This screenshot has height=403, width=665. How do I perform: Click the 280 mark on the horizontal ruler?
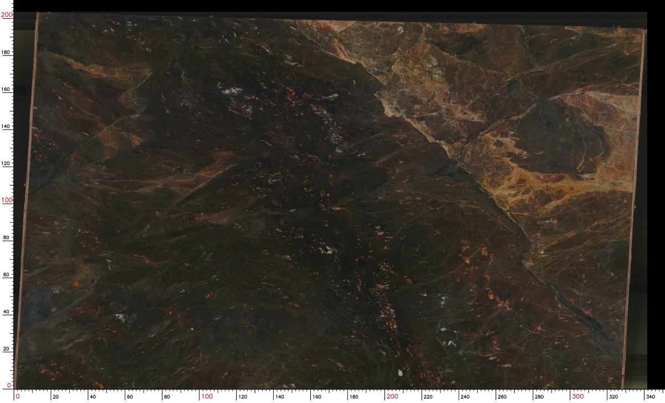(540, 397)
